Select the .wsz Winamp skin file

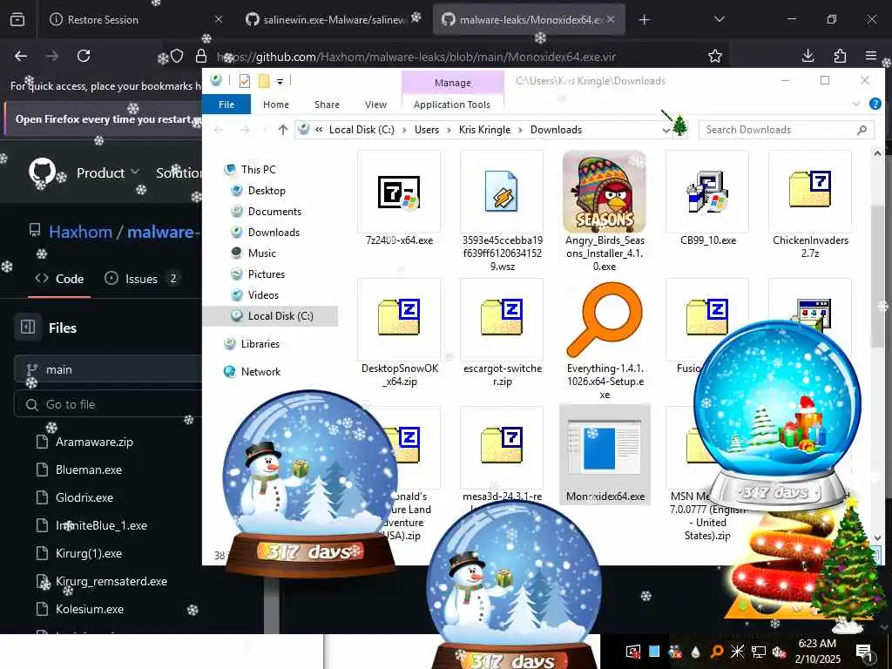502,212
